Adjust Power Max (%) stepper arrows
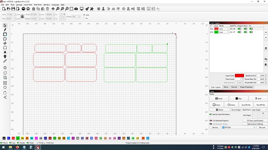 266,79
